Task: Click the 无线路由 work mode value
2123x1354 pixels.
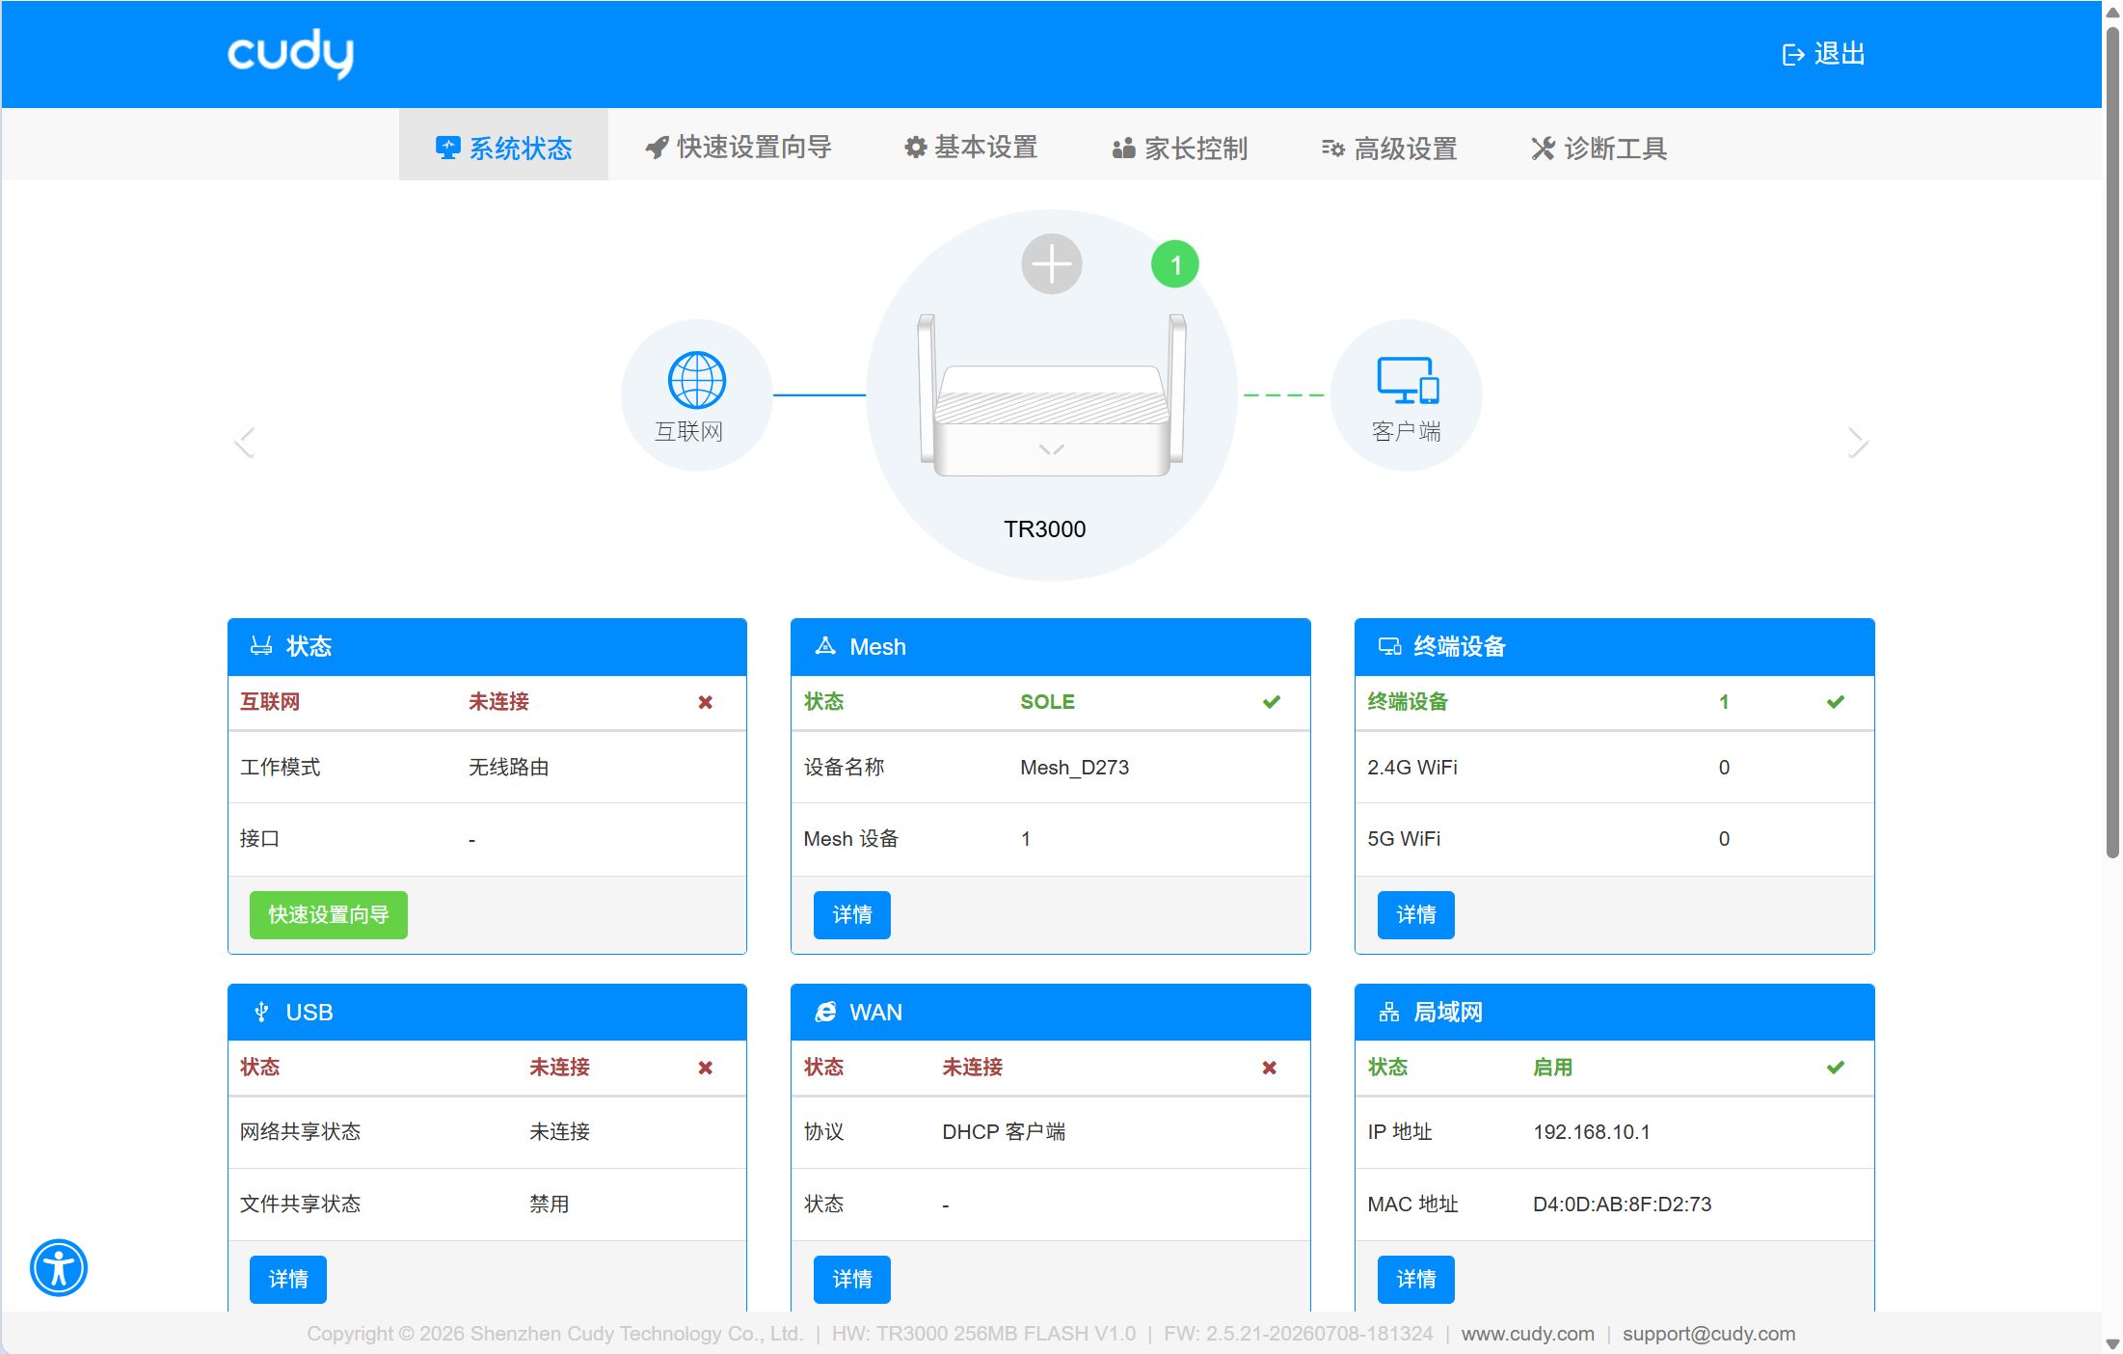Action: click(509, 768)
